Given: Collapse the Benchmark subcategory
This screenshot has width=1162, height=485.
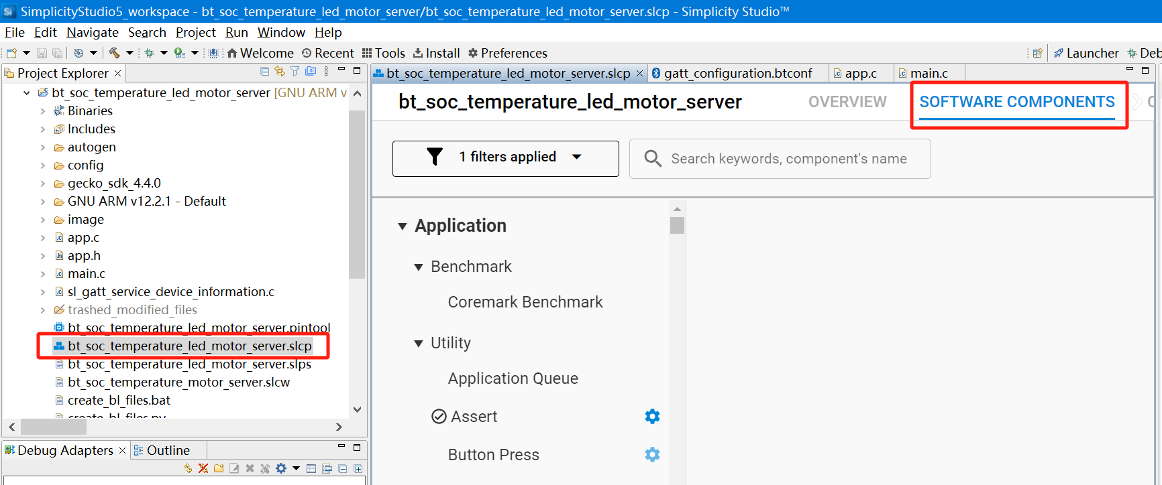Looking at the screenshot, I should (x=419, y=267).
